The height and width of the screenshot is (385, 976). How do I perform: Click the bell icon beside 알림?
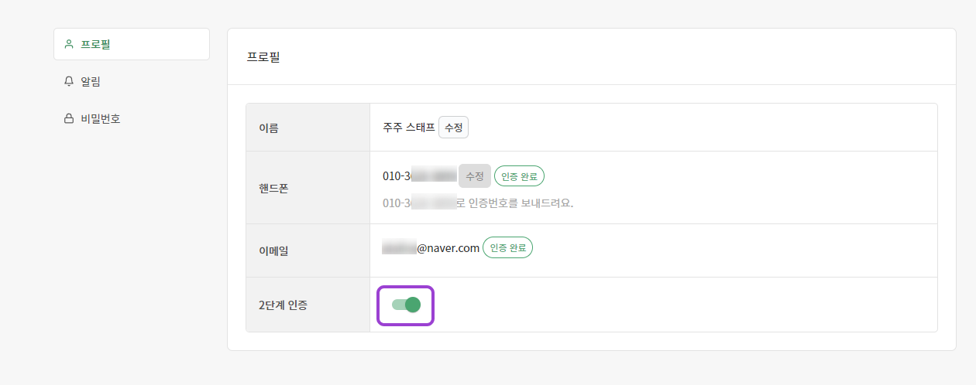pos(69,81)
